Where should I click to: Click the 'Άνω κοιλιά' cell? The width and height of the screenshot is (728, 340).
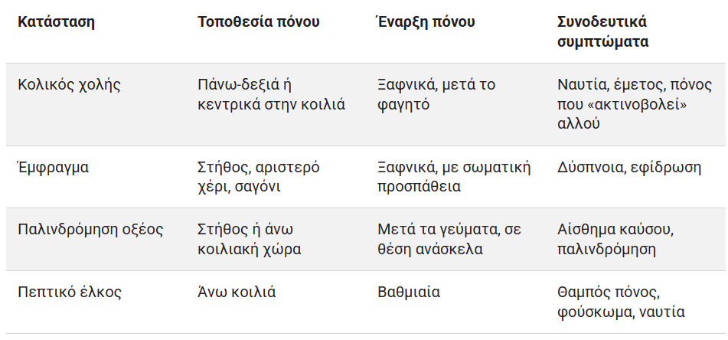[x=237, y=292]
